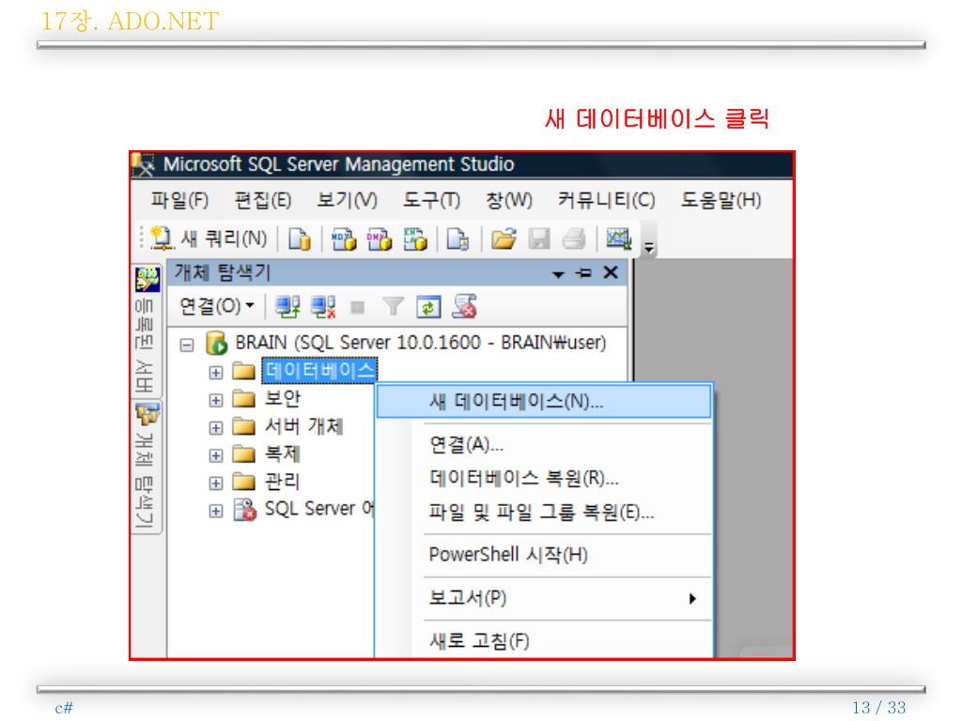This screenshot has height=721, width=962.
Task: Click the filter funnel icon
Action: pyautogui.click(x=393, y=307)
